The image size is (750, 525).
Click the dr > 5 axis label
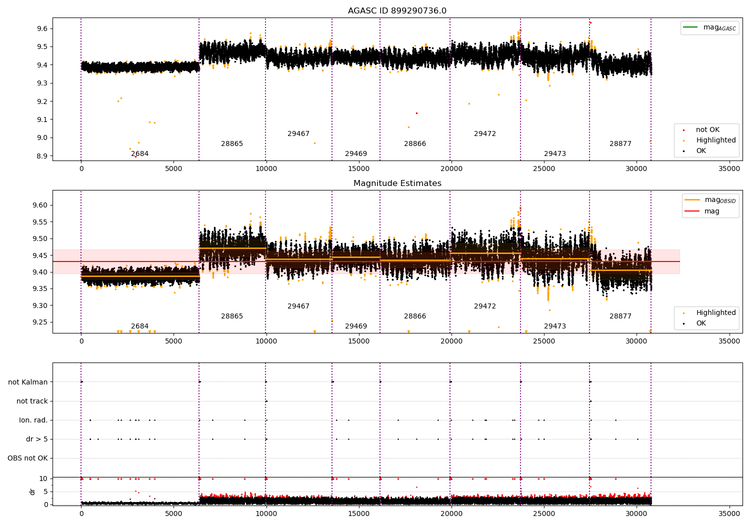37,439
